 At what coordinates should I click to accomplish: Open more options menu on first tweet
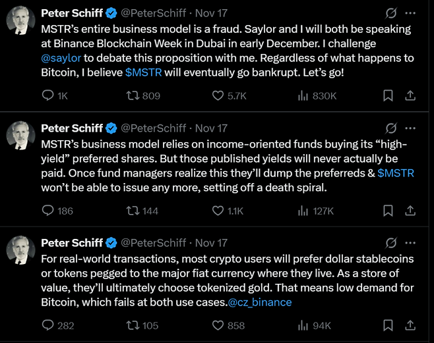[x=411, y=13]
